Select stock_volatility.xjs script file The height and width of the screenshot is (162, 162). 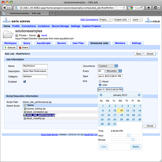pyautogui.click(x=36, y=118)
